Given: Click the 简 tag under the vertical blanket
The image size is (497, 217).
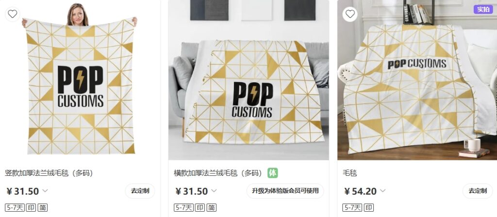Looking at the screenshot, I should (x=43, y=207).
